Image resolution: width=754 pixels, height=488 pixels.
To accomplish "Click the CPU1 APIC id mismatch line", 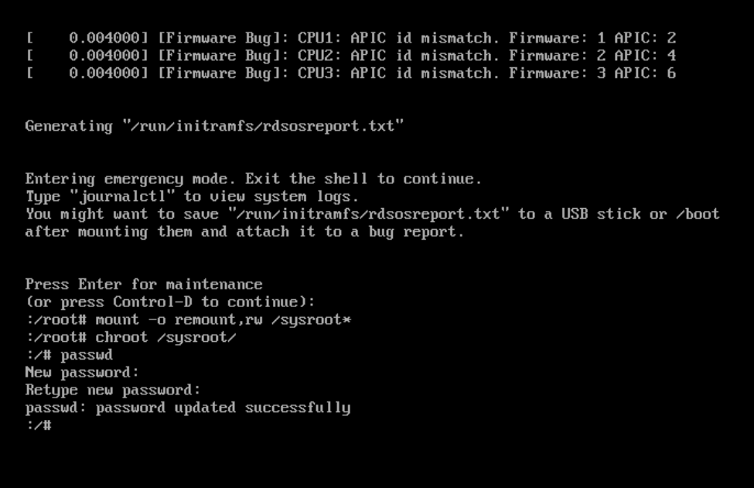I will click(350, 38).
